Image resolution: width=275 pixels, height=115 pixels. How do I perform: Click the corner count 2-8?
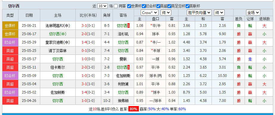pyautogui.click(x=107, y=67)
